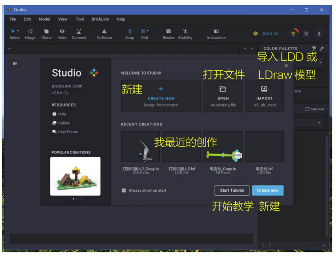Expand the dropdown under Color Palette header
The width and height of the screenshot is (336, 256).
pyautogui.click(x=321, y=62)
